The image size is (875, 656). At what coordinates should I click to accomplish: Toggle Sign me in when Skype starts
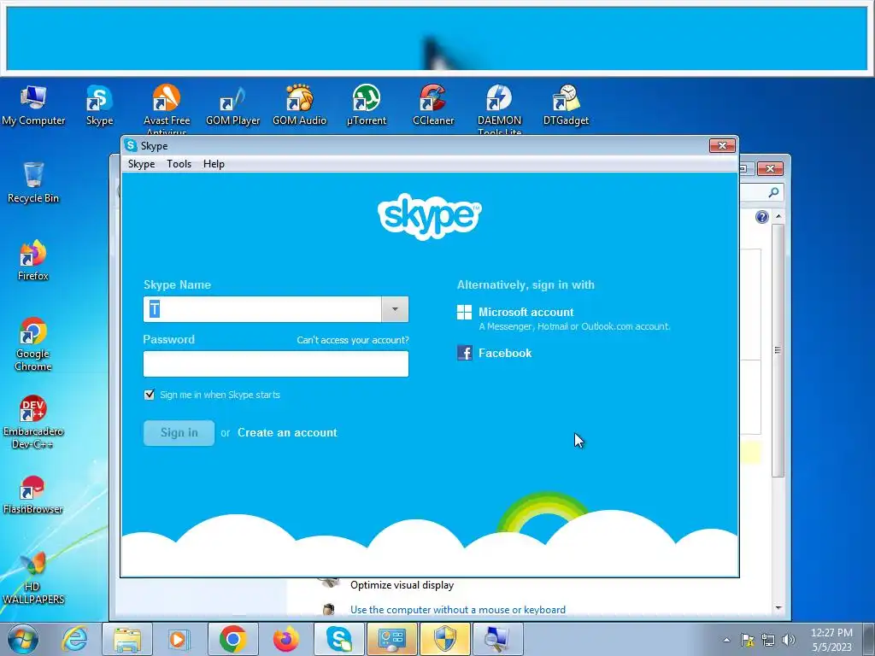click(x=149, y=395)
